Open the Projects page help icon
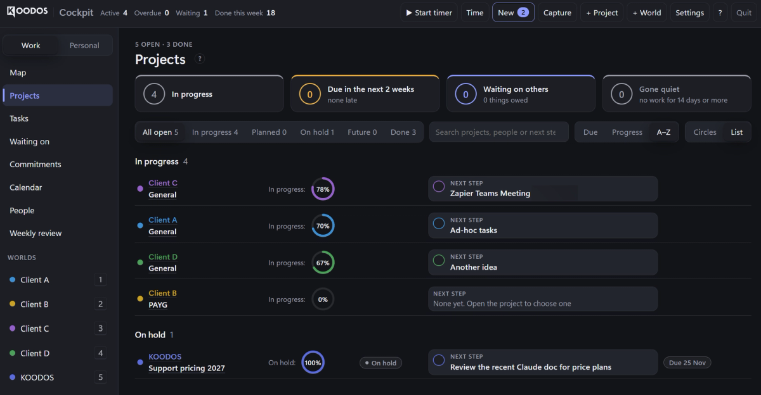The image size is (761, 395). (x=200, y=59)
